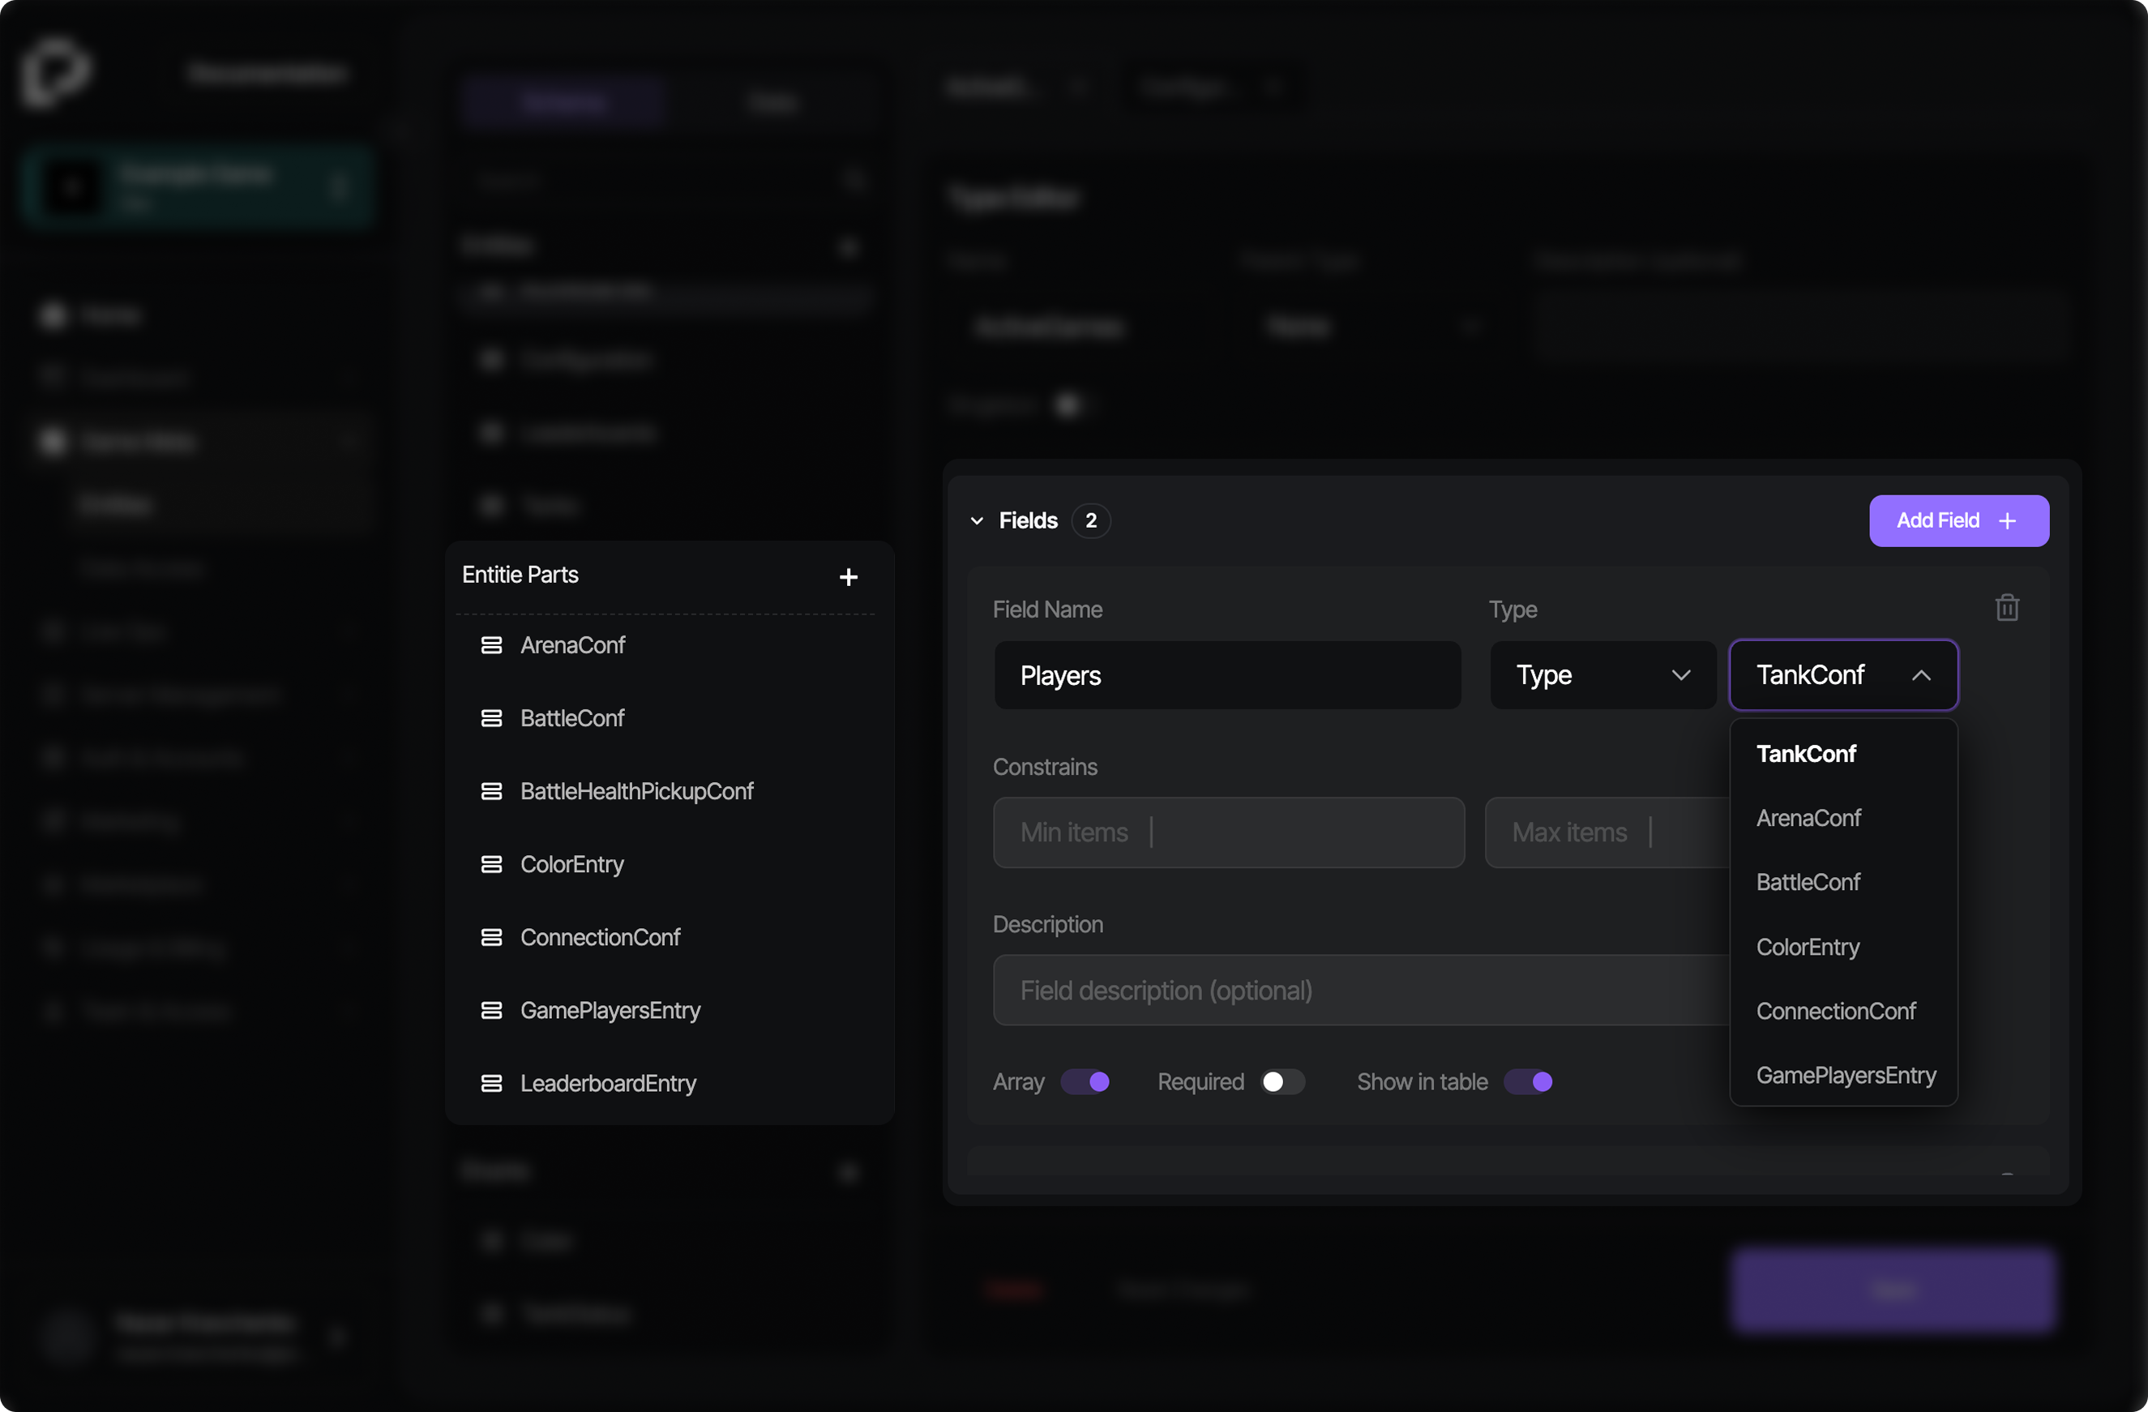The width and height of the screenshot is (2148, 1412).
Task: Choose GamePlayersEntry in the dropdown list
Action: click(x=1846, y=1075)
